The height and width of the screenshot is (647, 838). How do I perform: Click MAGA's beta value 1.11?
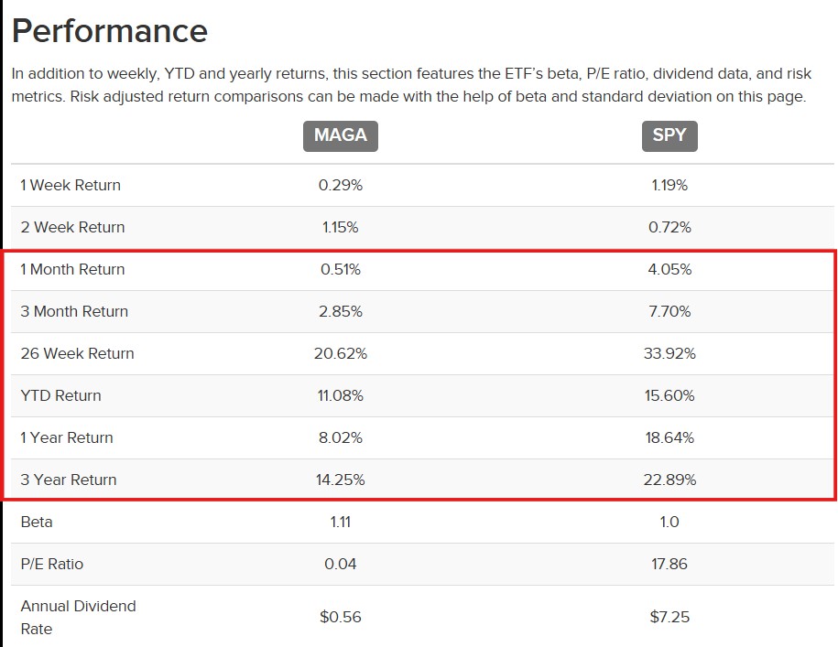341,522
